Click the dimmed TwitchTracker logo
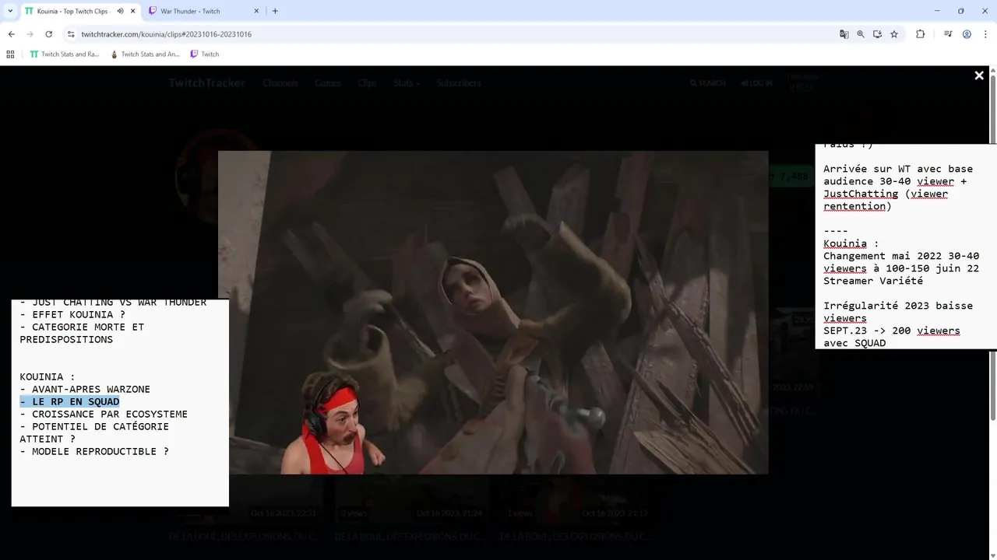 tap(207, 83)
